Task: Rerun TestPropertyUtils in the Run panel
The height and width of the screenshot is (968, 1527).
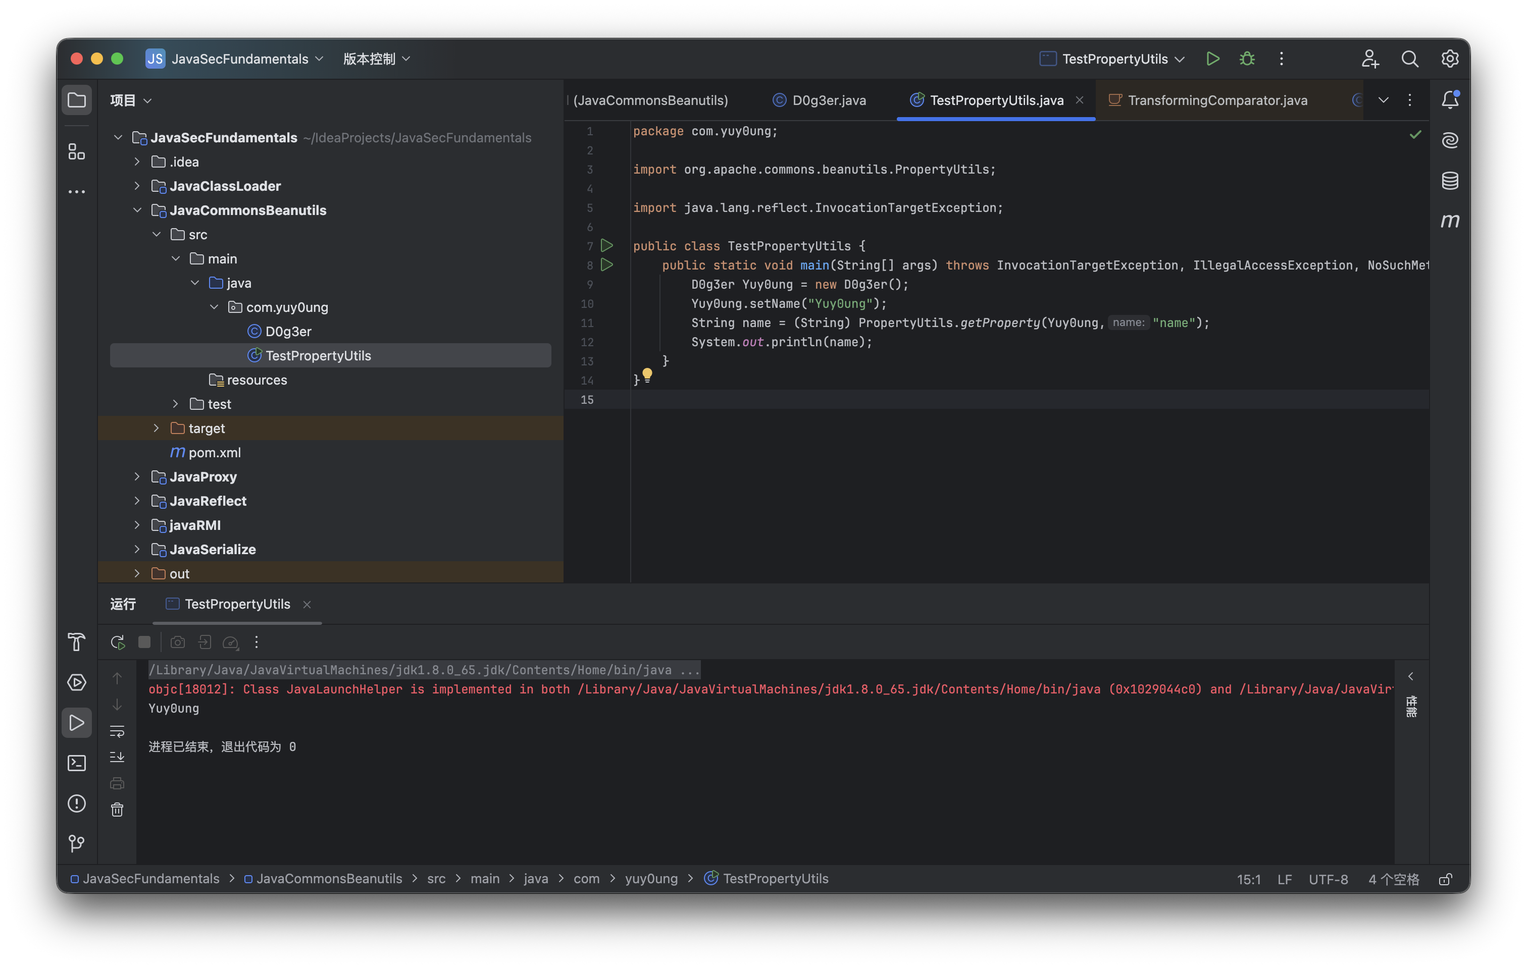Action: (x=117, y=642)
